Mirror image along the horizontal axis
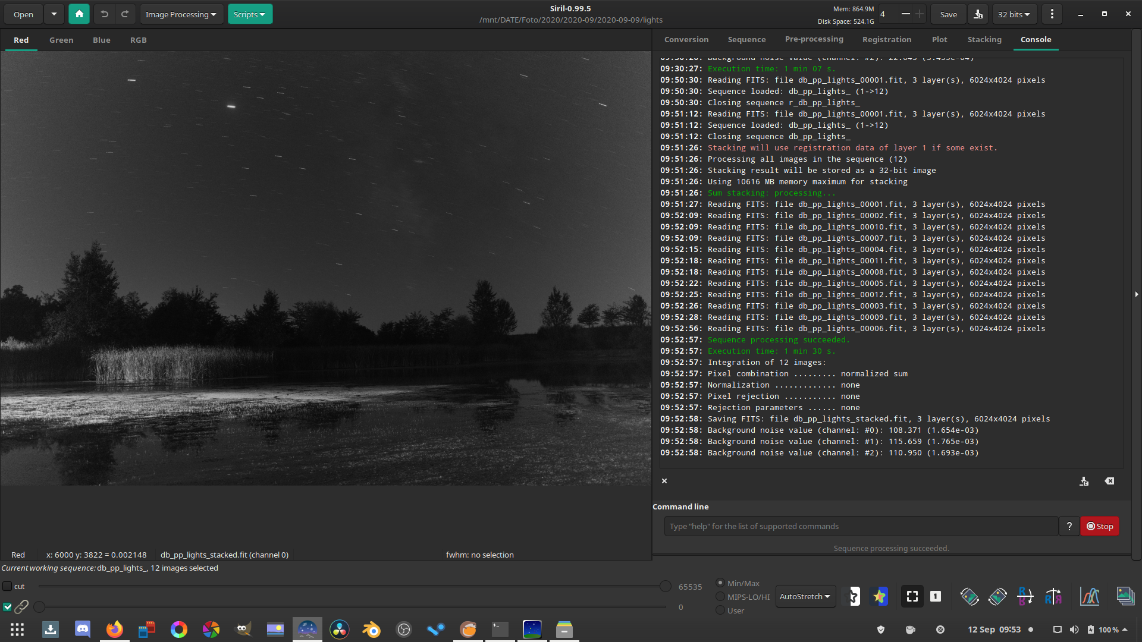1142x642 pixels. coord(1025,596)
